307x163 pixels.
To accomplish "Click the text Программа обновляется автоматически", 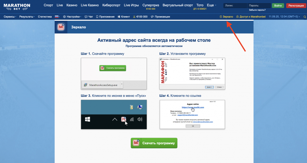I will [x=154, y=46].
